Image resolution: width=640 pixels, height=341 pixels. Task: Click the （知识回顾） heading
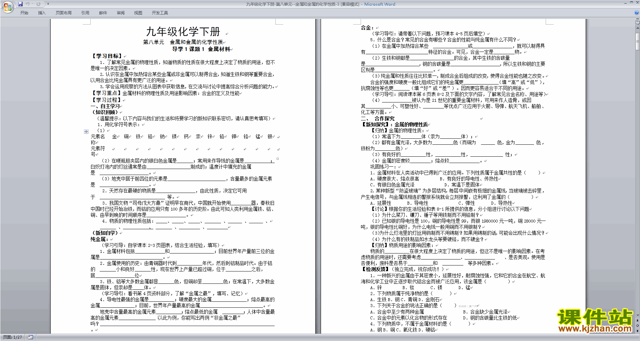coord(105,112)
